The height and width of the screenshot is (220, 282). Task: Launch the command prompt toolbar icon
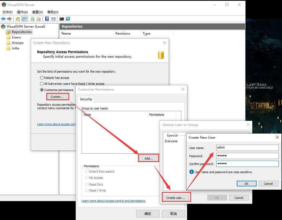tap(62, 19)
